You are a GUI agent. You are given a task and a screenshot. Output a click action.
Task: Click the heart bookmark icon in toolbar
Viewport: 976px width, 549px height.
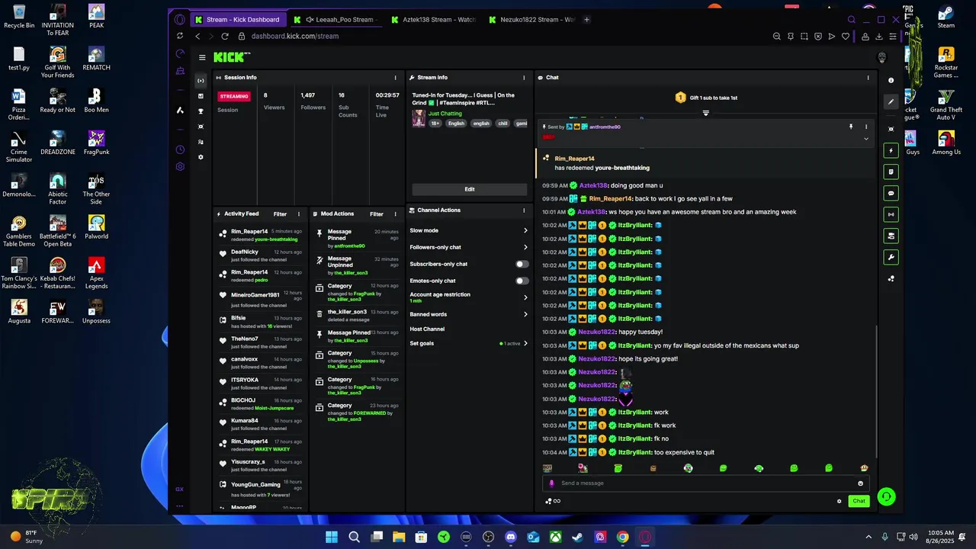click(x=846, y=36)
